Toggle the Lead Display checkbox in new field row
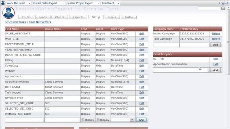Image resolution: width=230 pixels, height=129 pixels. (83, 120)
